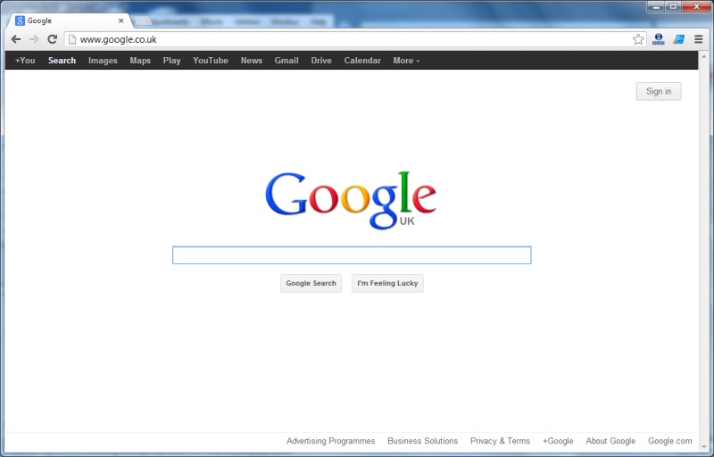714x457 pixels.
Task: Select Search in the black bar
Action: click(62, 61)
